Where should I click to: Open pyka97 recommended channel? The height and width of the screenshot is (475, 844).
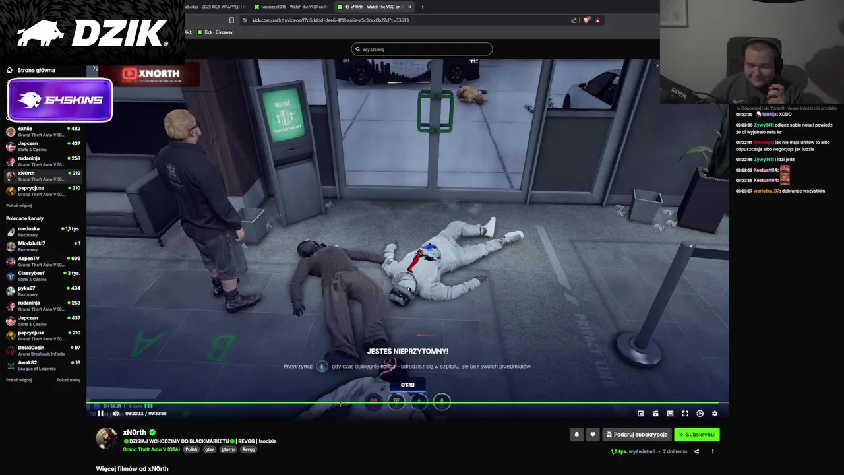coord(43,291)
